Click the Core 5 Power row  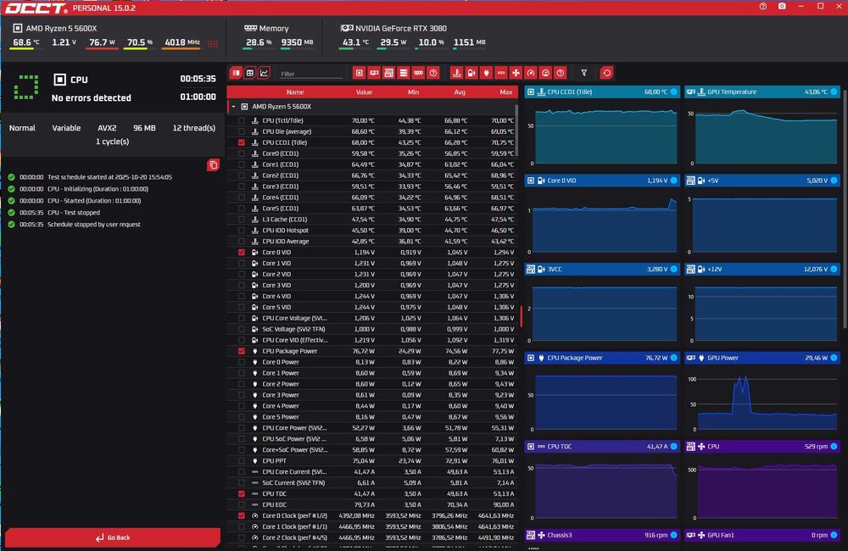point(373,417)
